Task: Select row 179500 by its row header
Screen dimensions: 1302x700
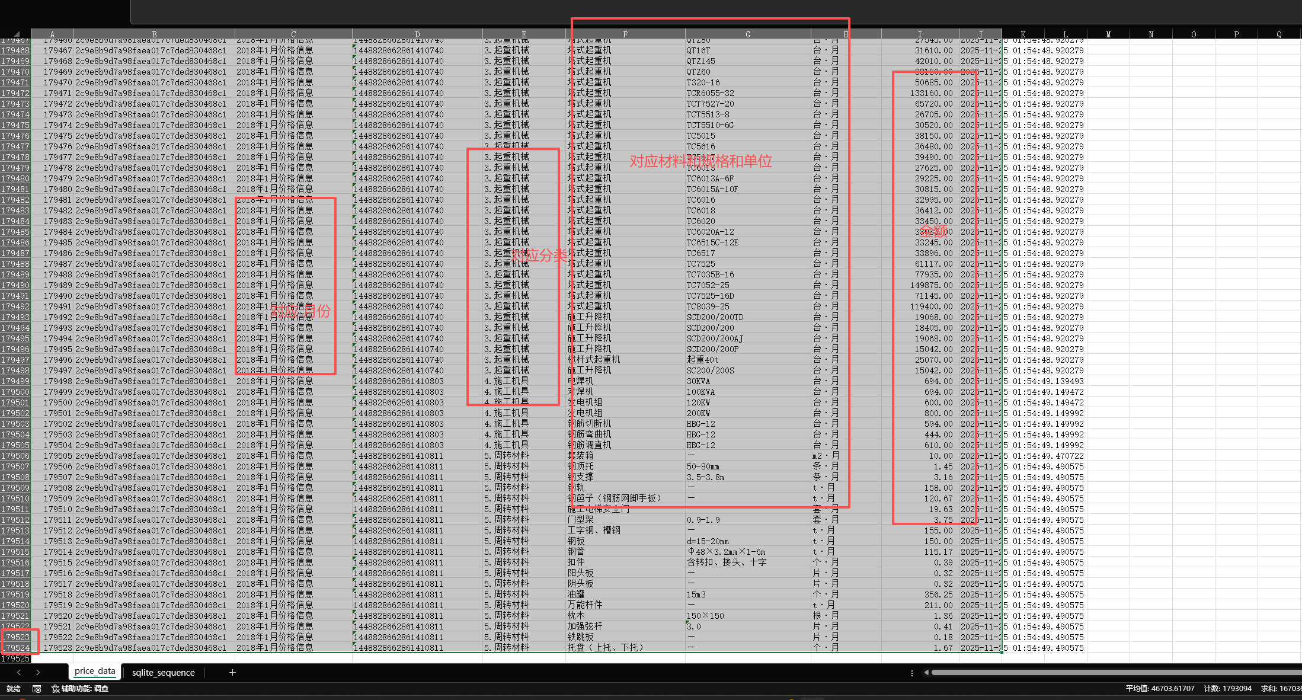Action: point(15,392)
